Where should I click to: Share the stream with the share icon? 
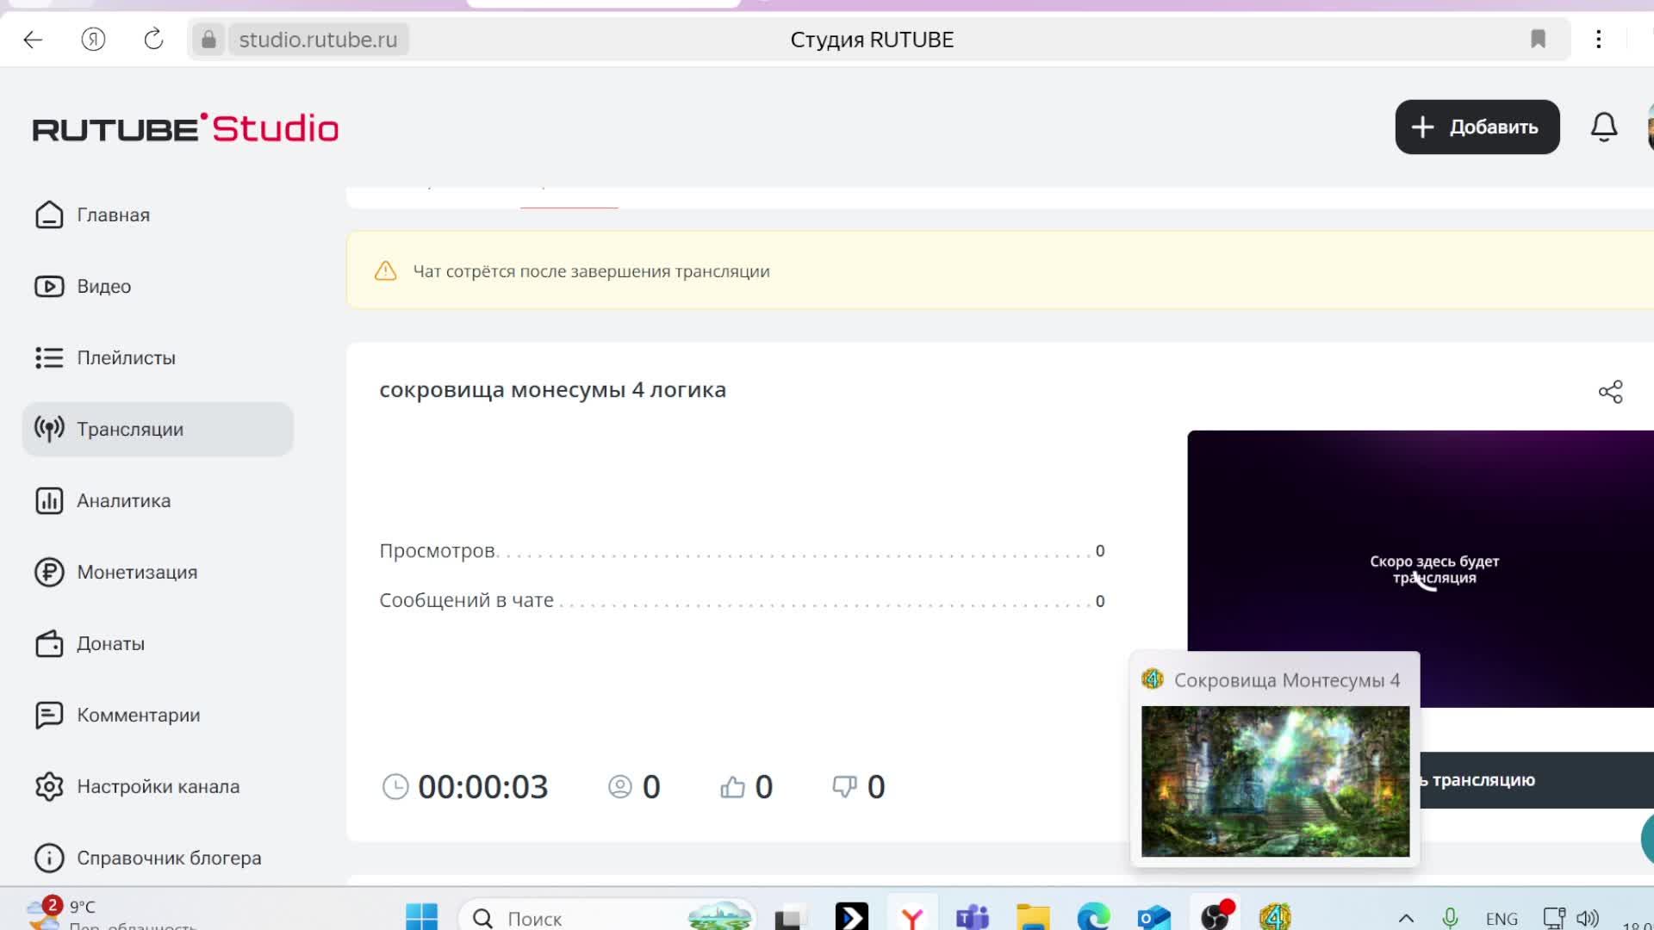pyautogui.click(x=1610, y=392)
